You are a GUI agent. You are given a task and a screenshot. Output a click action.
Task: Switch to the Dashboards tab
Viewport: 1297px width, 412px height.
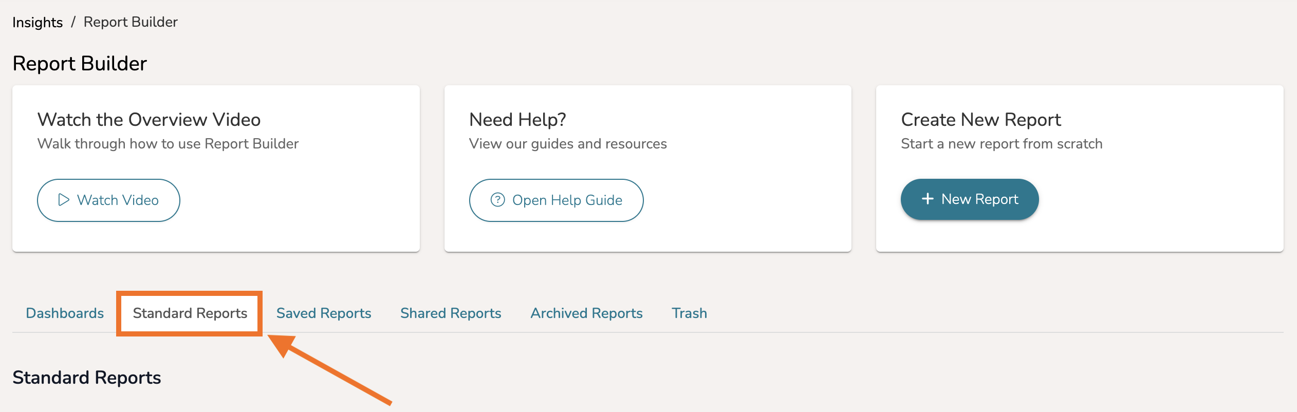click(65, 313)
